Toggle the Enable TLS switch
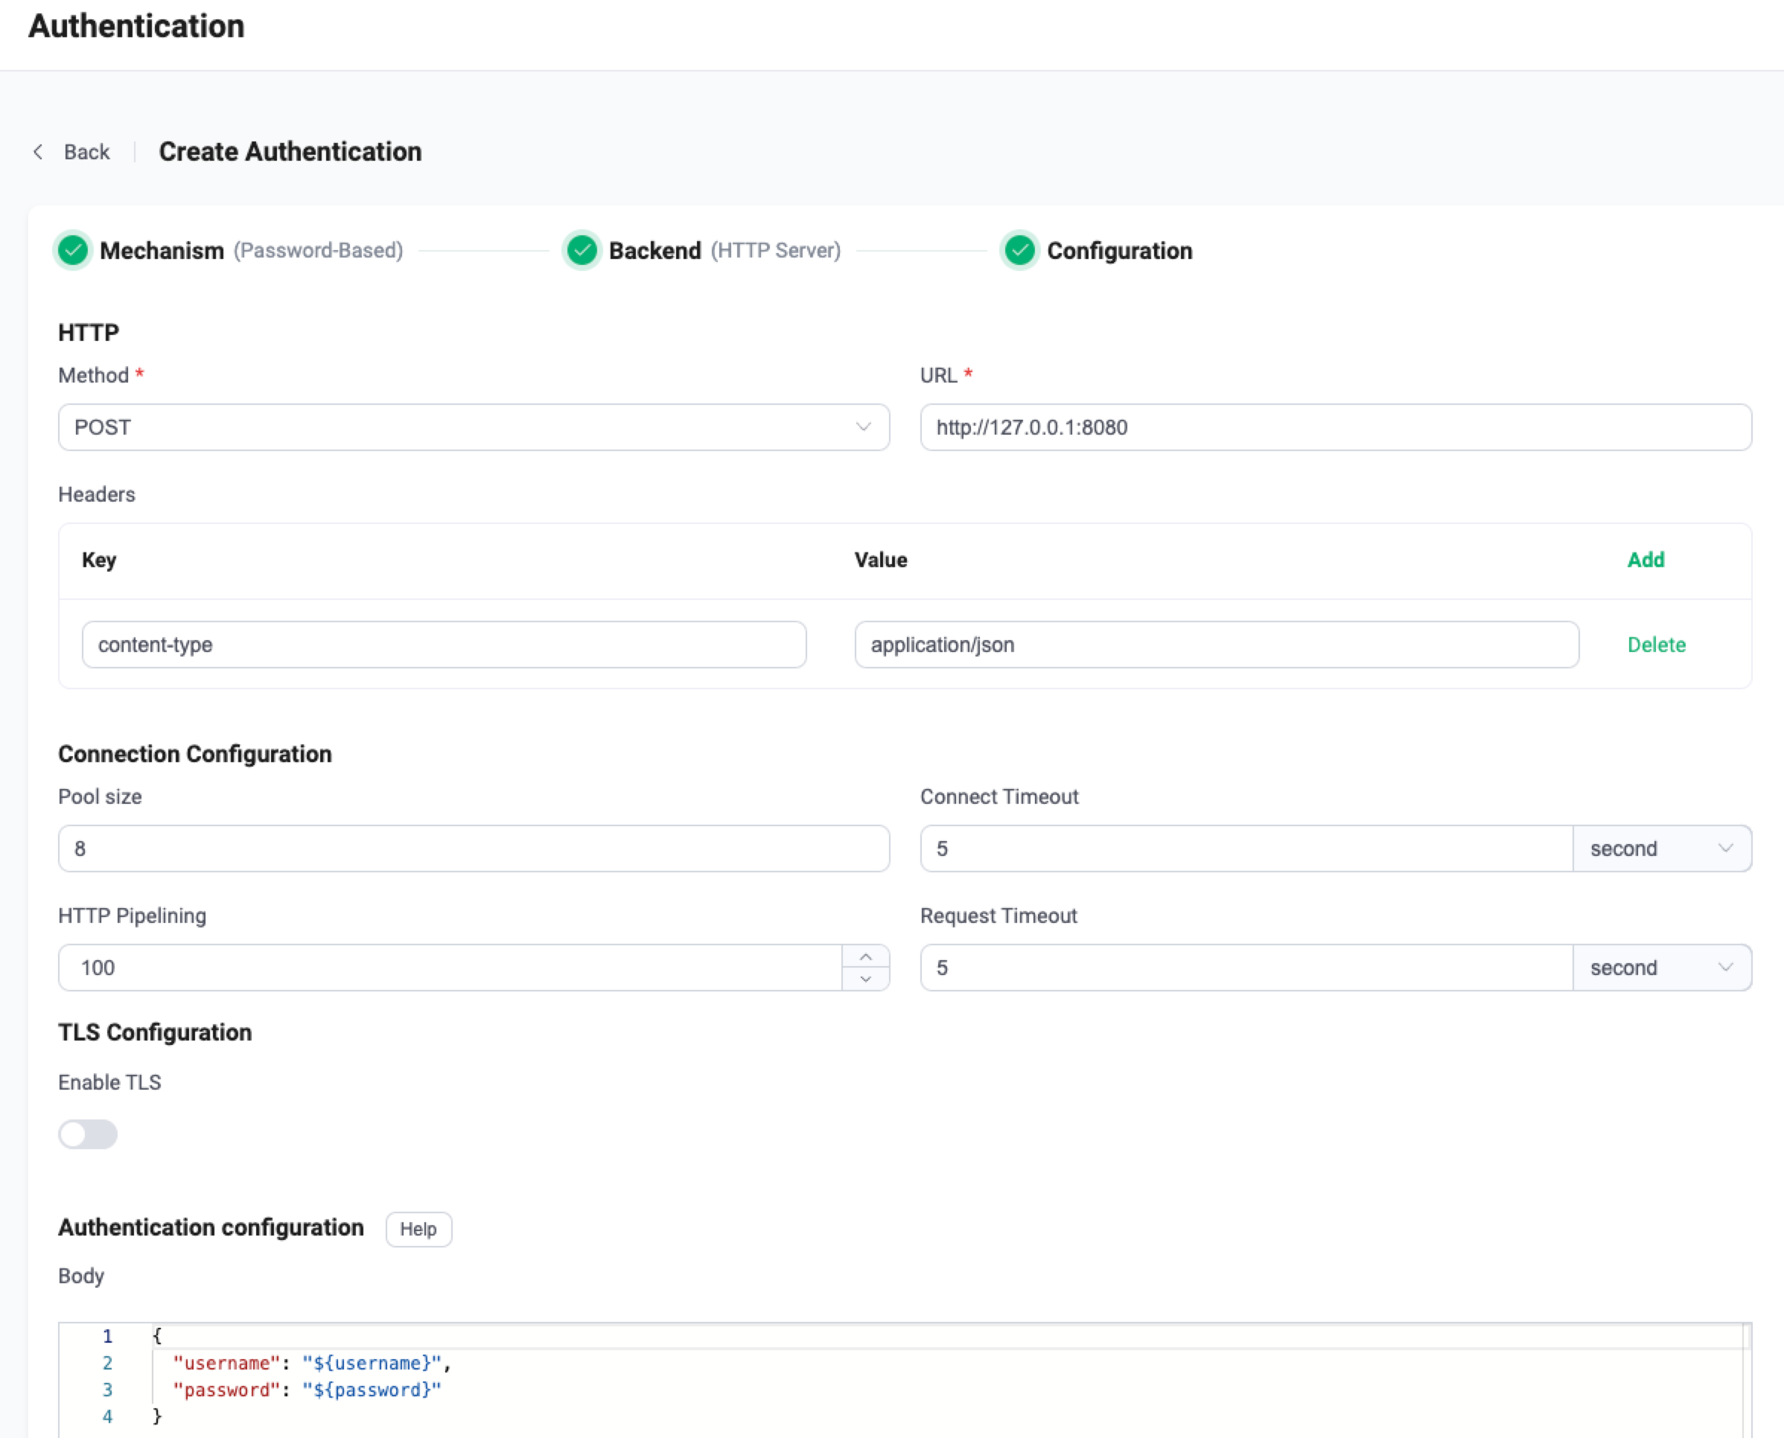The height and width of the screenshot is (1438, 1784). [x=88, y=1134]
